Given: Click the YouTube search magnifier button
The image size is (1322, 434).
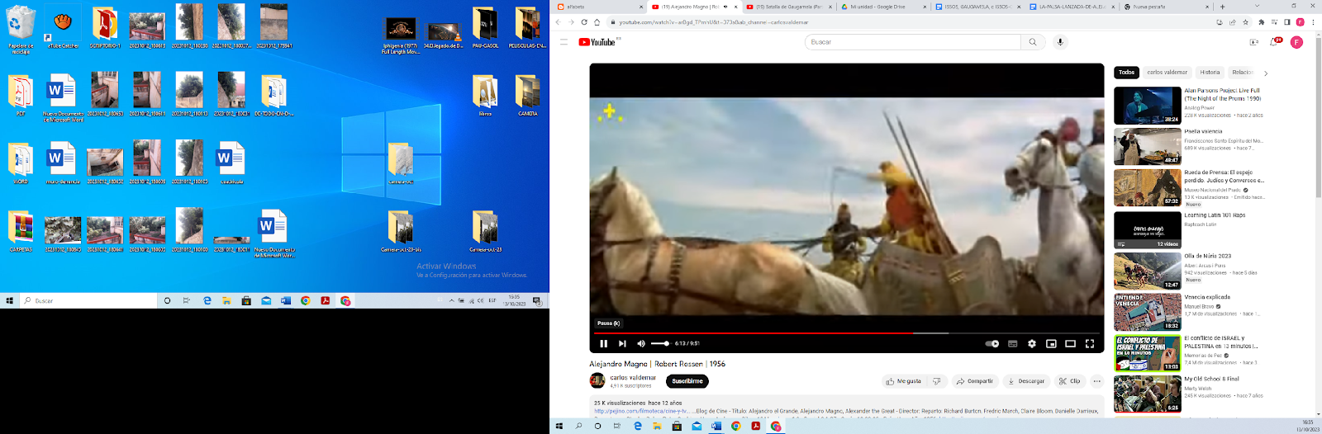Looking at the screenshot, I should coord(1033,42).
